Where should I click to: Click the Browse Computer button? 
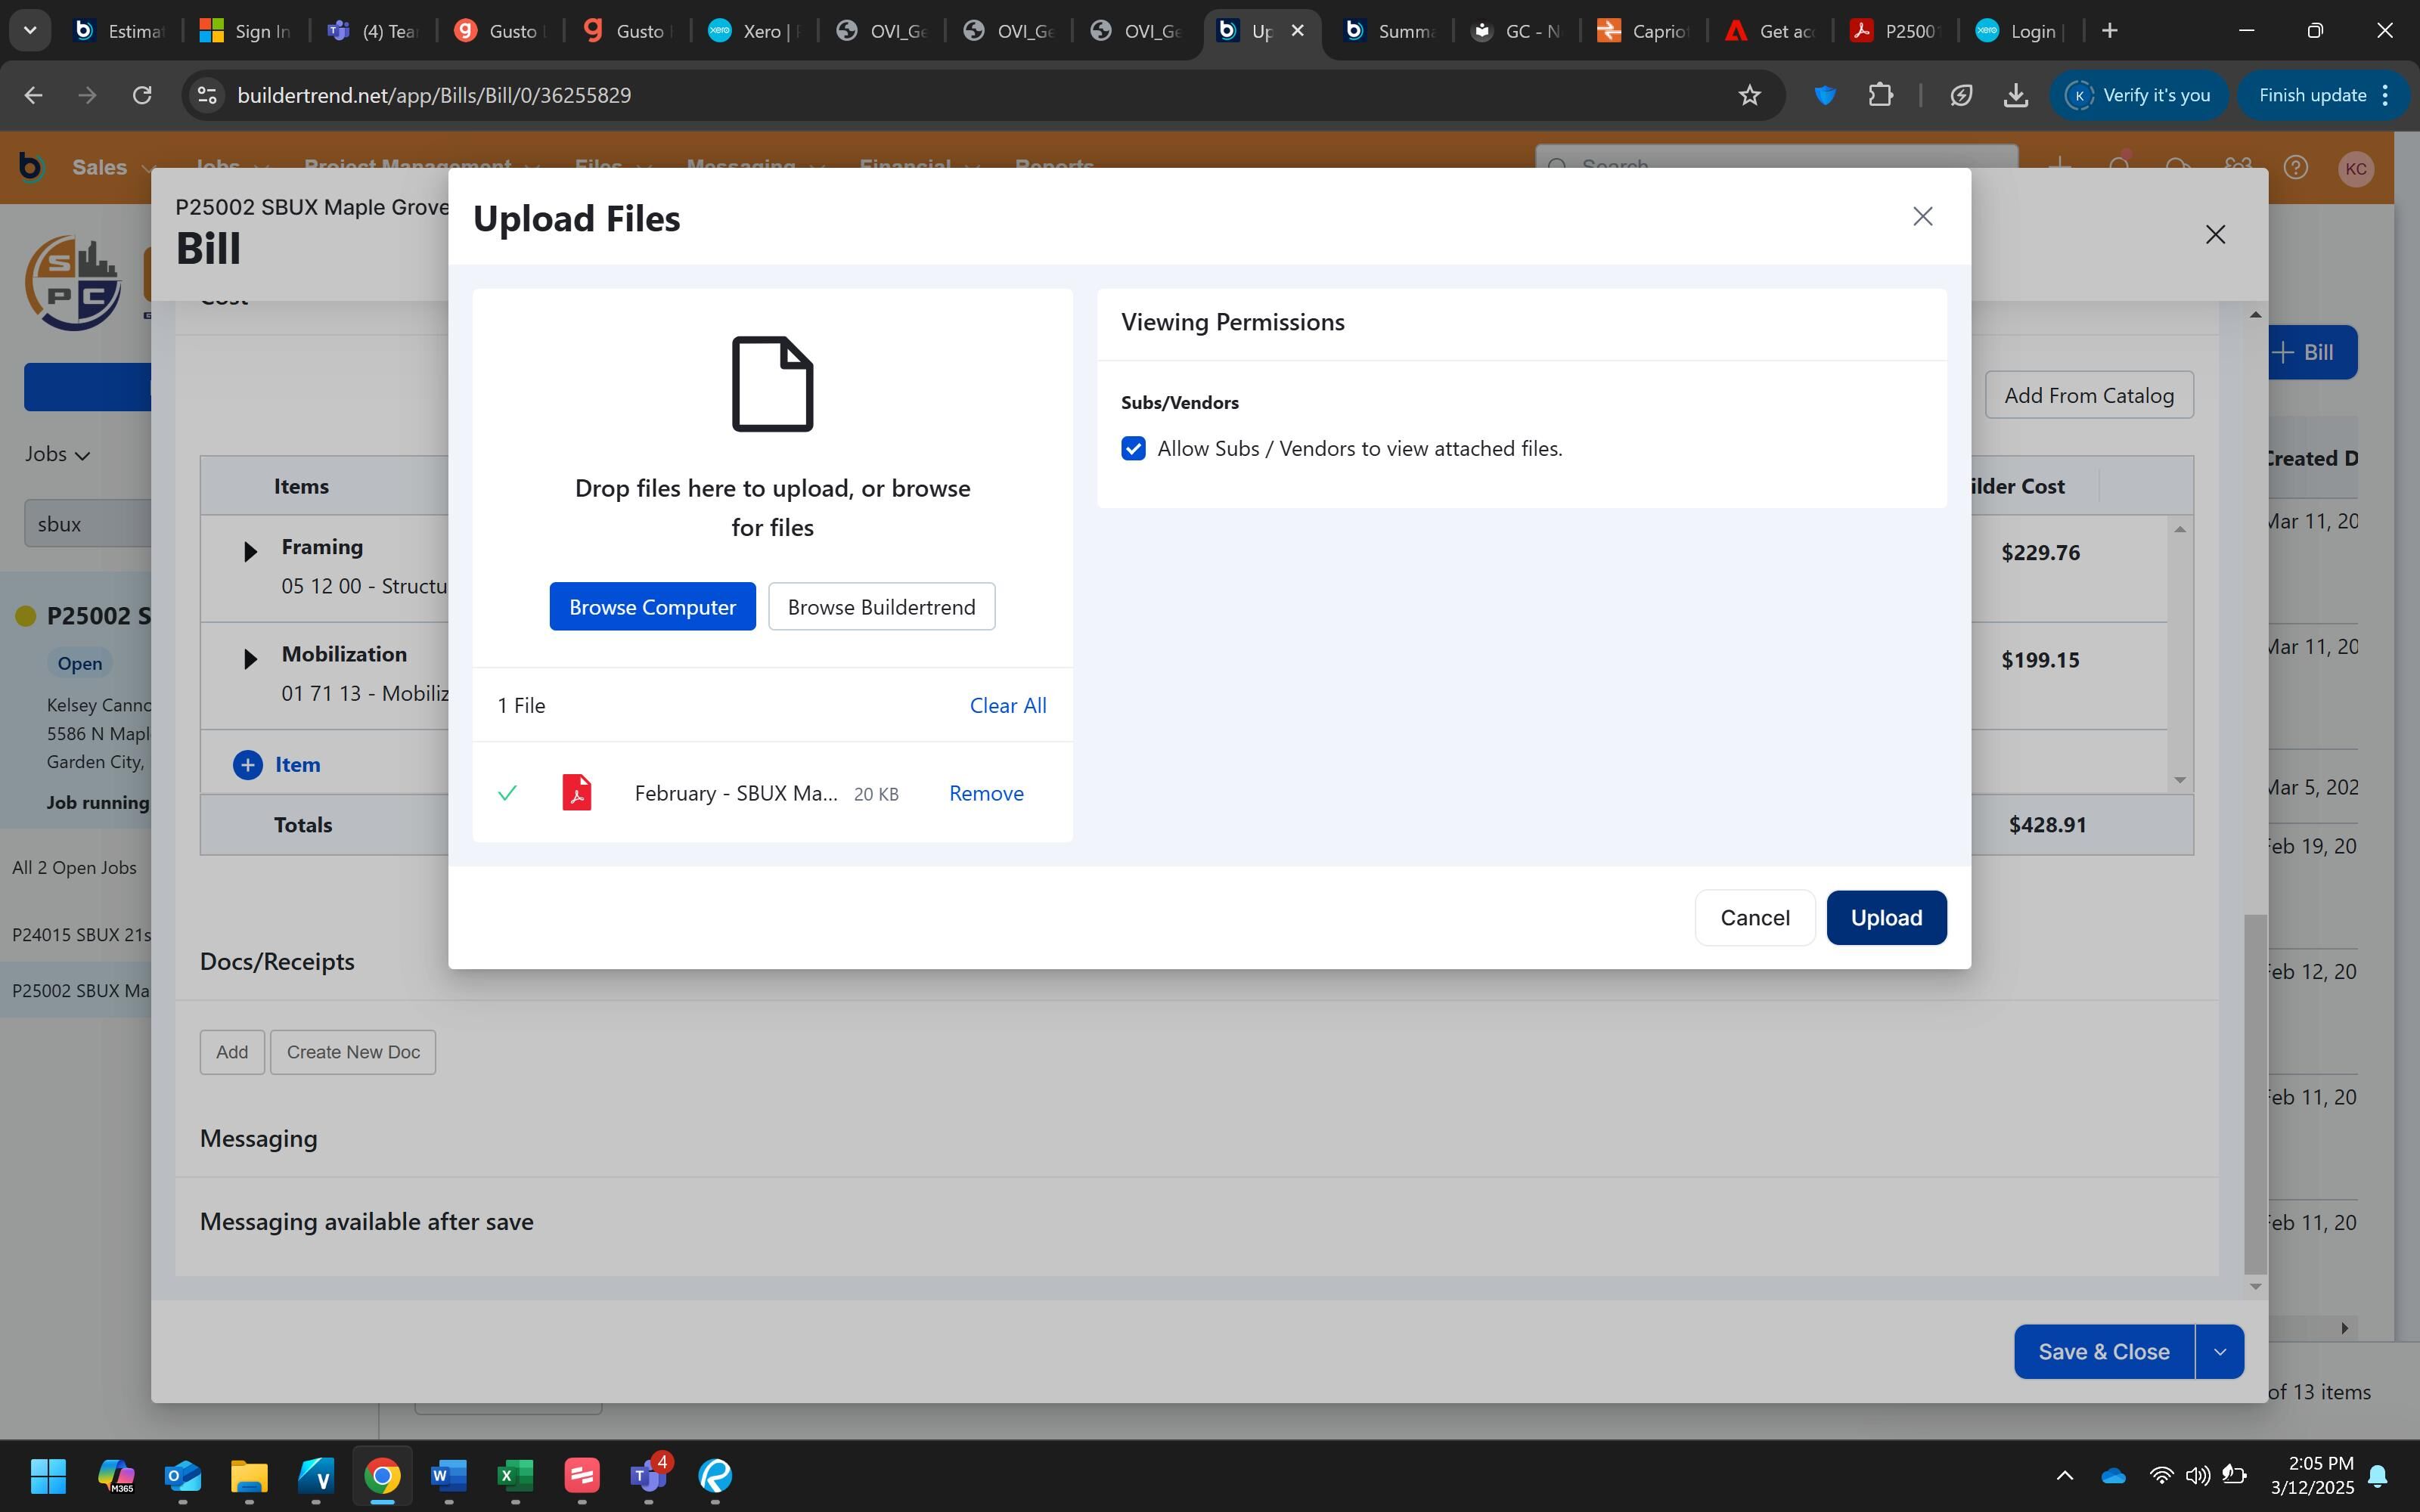pyautogui.click(x=652, y=607)
